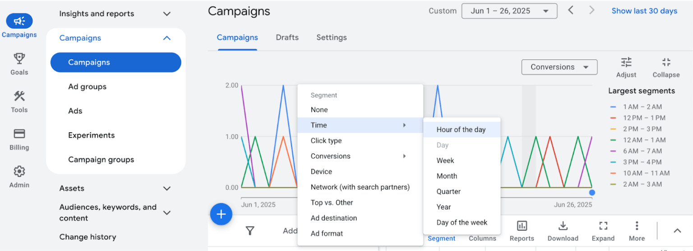Switch to the Drafts tab
The height and width of the screenshot is (251, 693).
coord(287,37)
